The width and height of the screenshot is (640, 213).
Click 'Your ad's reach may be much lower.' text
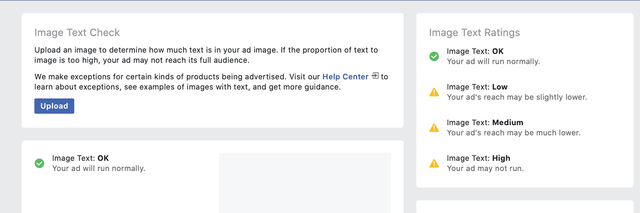tap(514, 133)
